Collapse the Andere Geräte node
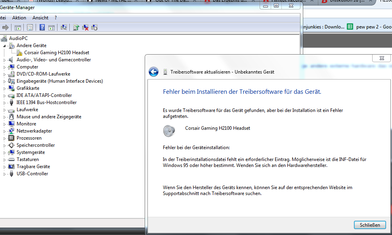 click(4, 46)
